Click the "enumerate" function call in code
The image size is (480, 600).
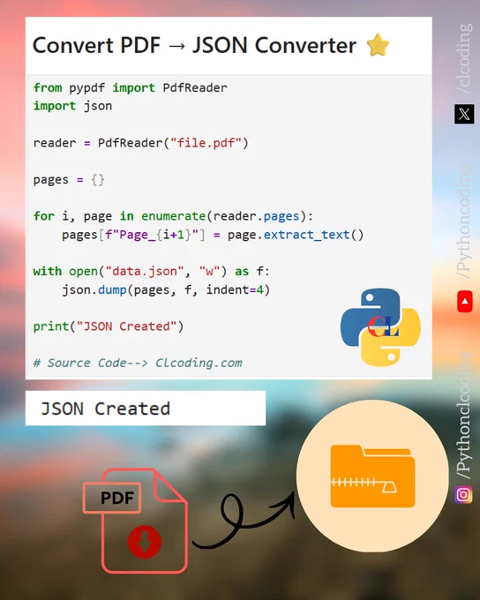174,216
